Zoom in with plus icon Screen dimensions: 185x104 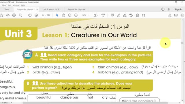pos(76,15)
